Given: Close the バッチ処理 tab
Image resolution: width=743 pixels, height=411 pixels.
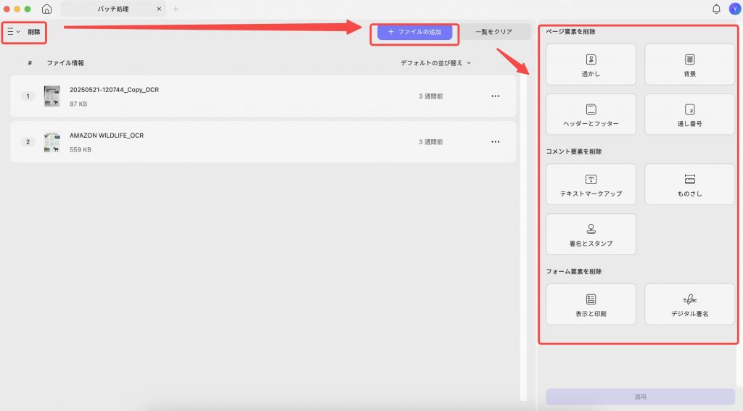Looking at the screenshot, I should (159, 9).
